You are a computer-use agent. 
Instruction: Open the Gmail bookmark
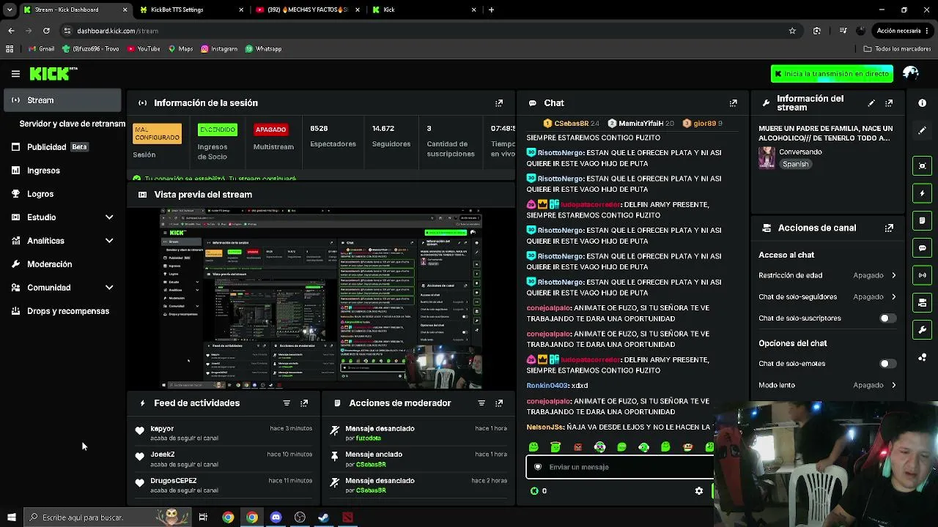click(41, 49)
